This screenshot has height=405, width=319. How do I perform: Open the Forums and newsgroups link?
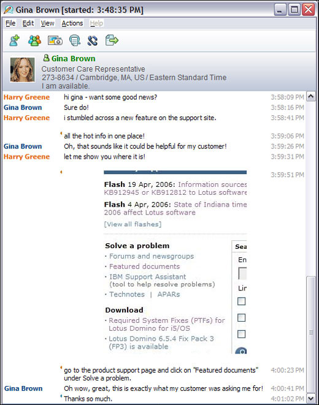[152, 256]
